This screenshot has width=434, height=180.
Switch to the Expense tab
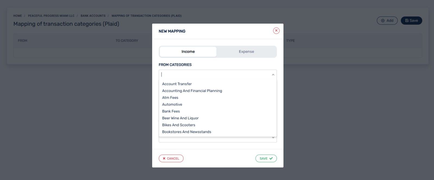coord(246,52)
